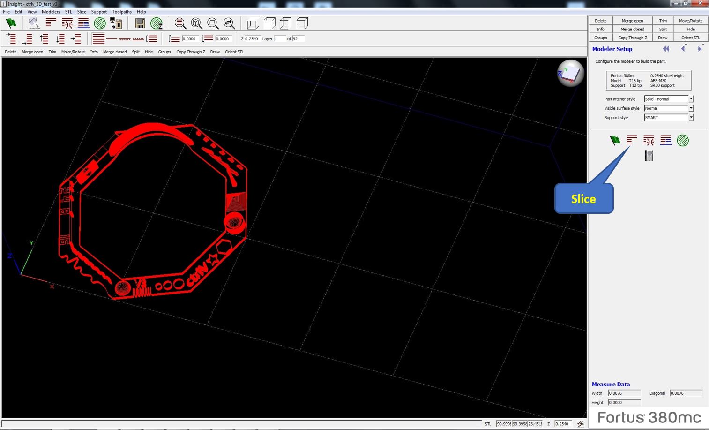Click Copy Through Z button in right panel grid
Image resolution: width=709 pixels, height=430 pixels.
(x=632, y=38)
